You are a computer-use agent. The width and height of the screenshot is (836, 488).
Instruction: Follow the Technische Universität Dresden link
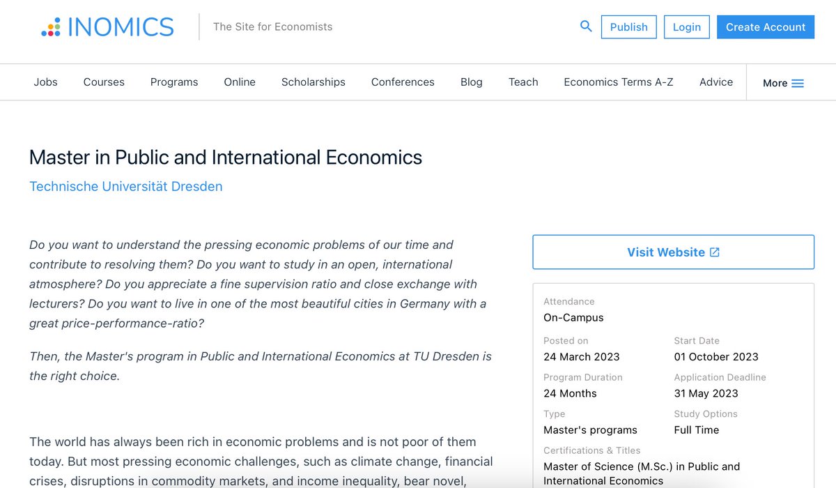pos(126,187)
